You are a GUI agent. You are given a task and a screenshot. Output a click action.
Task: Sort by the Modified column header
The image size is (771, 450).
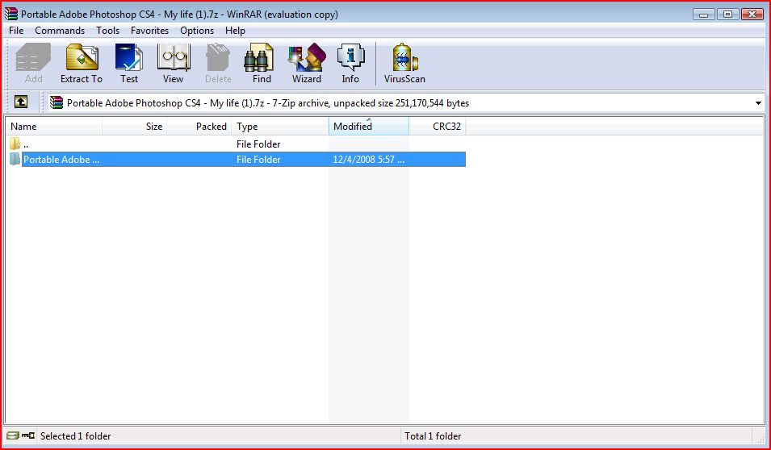(369, 127)
